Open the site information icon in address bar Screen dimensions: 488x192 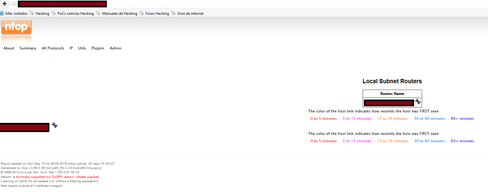click(x=14, y=4)
